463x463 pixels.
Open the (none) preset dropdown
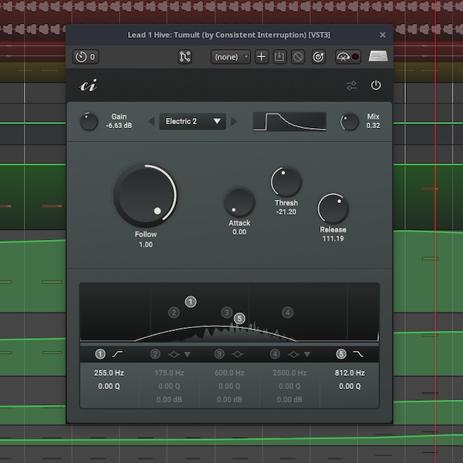231,56
